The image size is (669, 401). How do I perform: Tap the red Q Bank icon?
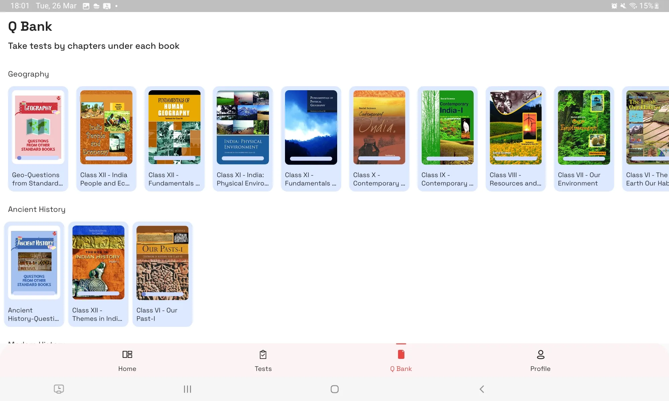pyautogui.click(x=401, y=354)
